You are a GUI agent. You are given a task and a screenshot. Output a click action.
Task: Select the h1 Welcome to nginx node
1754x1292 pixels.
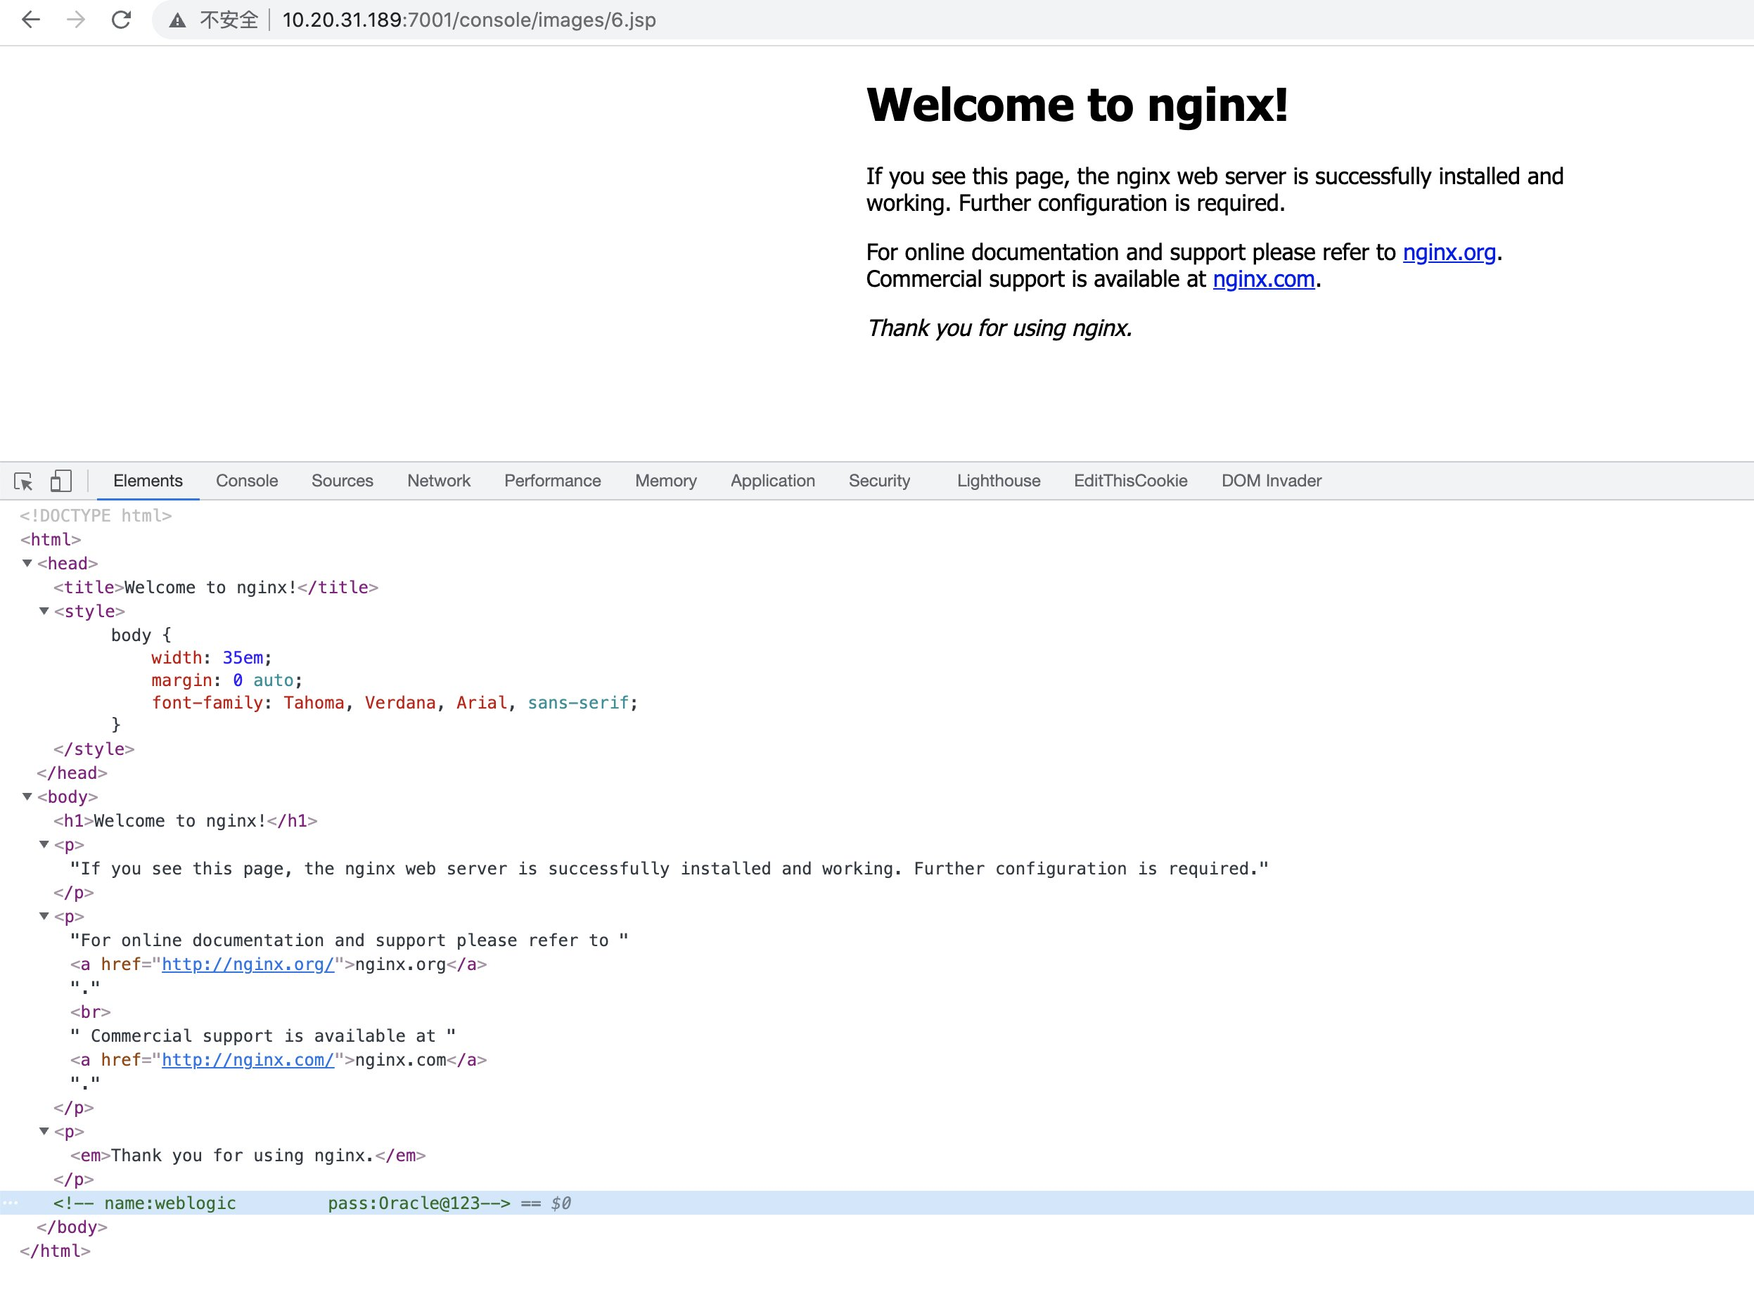186,821
